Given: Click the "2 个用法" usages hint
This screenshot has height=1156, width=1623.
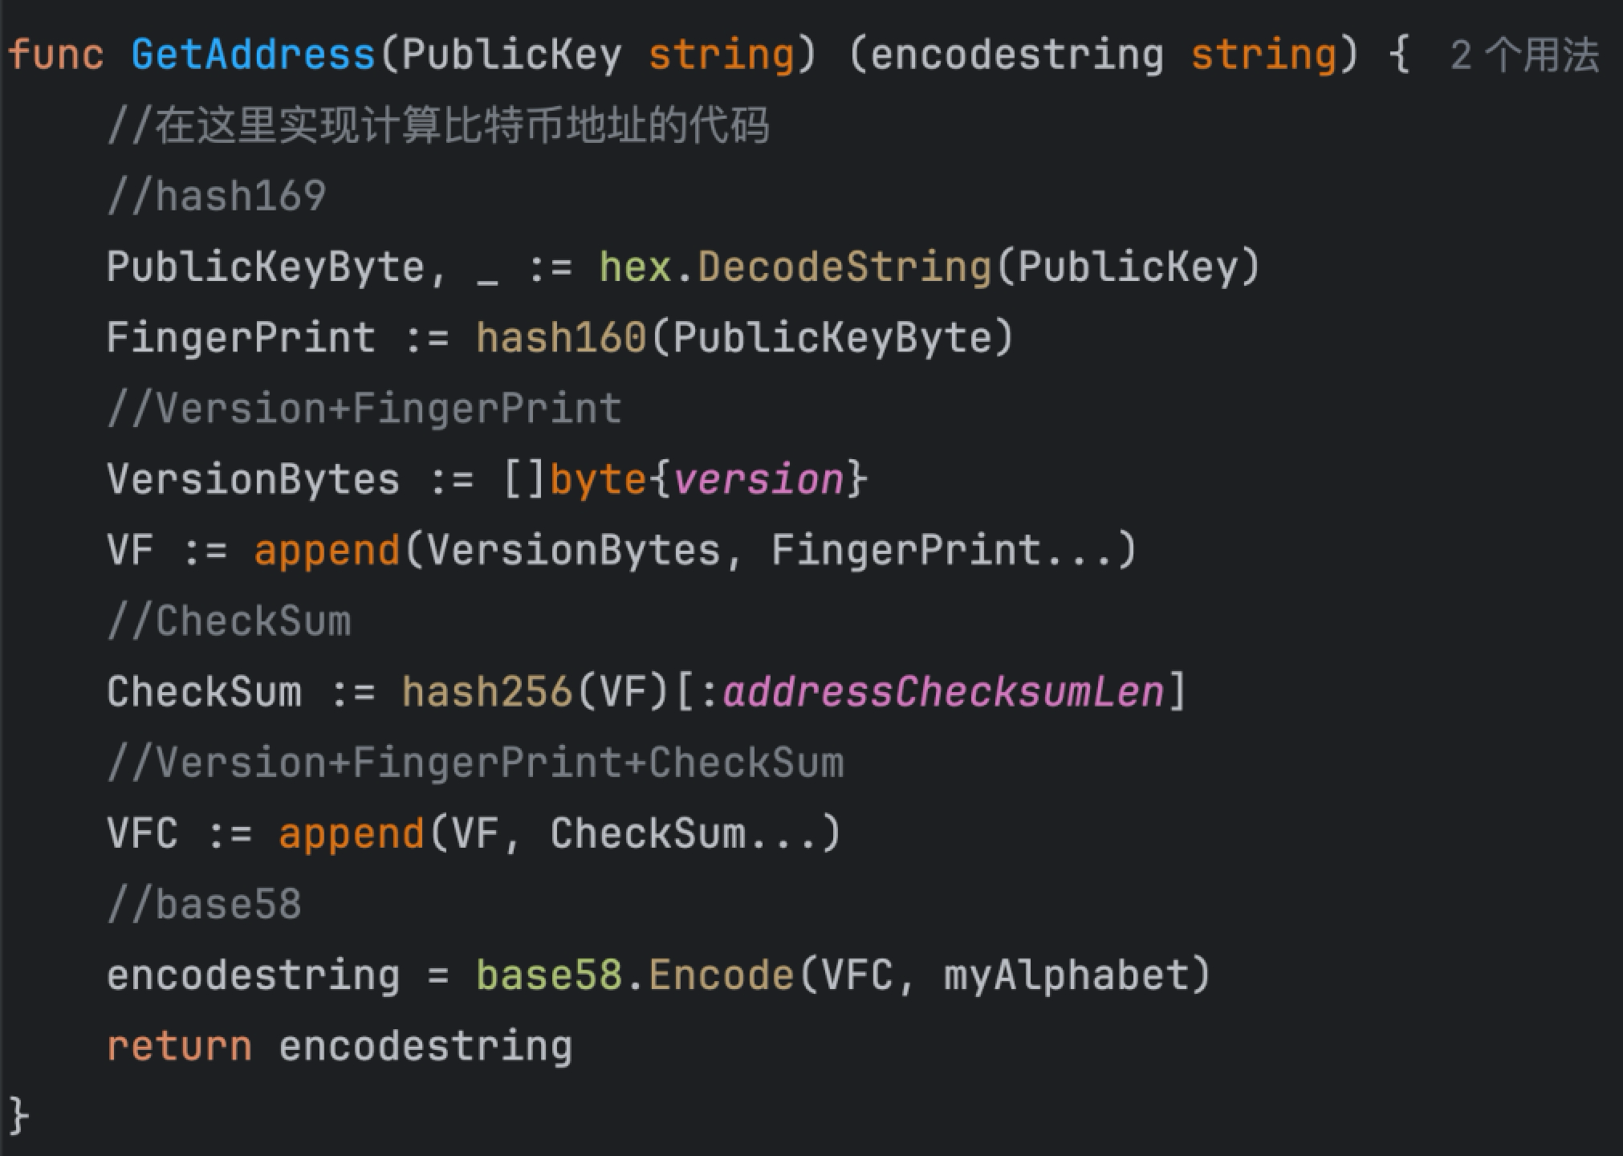Looking at the screenshot, I should (1523, 55).
